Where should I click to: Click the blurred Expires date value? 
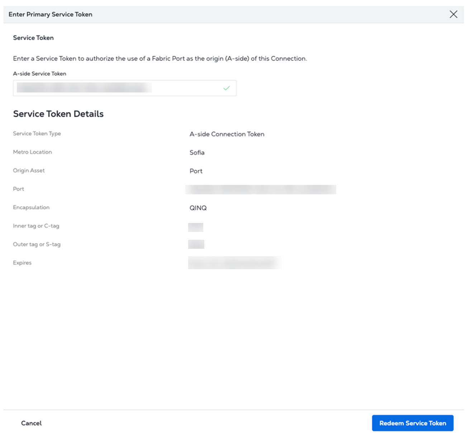234,263
